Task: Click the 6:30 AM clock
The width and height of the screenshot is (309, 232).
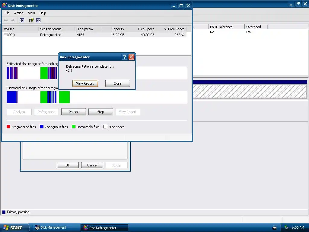Action: pyautogui.click(x=298, y=228)
